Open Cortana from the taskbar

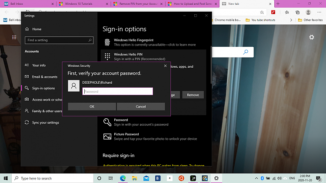pos(99,178)
